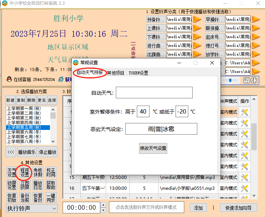The height and width of the screenshot is (217, 265).
Task: Open the tools icon for row 16
Action: pos(244,188)
